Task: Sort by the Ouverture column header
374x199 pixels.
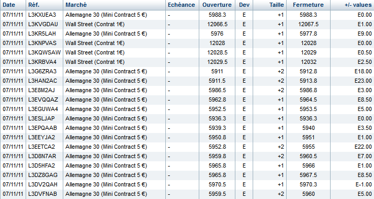Action: (217, 5)
